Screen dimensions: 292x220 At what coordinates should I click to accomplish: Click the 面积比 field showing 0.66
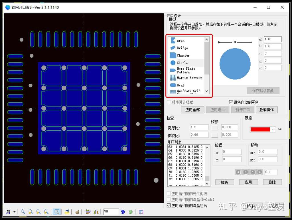(x=199, y=135)
